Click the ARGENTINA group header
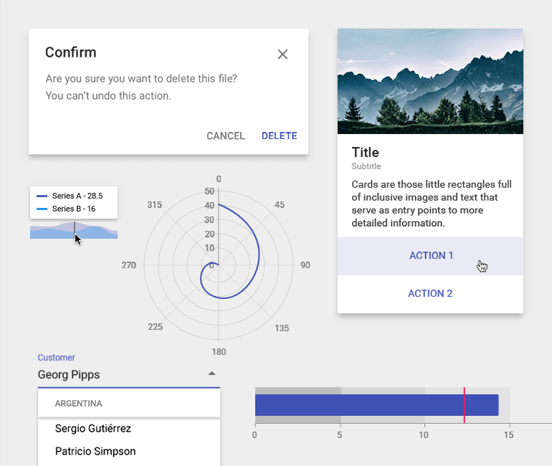 point(79,404)
